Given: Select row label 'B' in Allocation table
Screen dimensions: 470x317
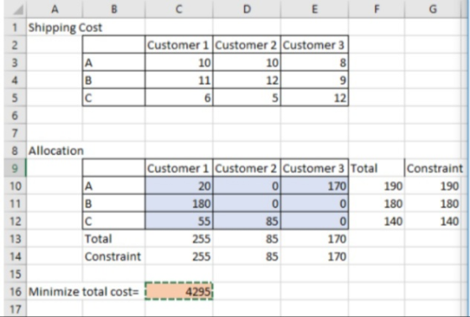Looking at the screenshot, I should 114,204.
